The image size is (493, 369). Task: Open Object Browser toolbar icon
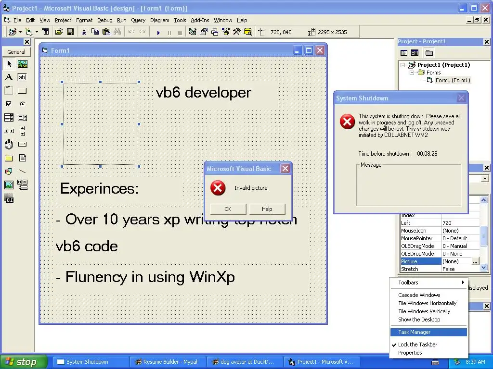coord(226,32)
